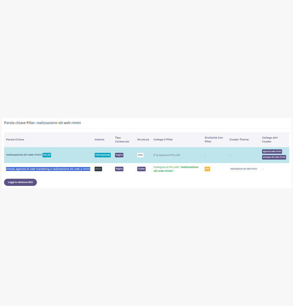
Task: Click the Tipo Contenuto column header
Action: coord(122,139)
